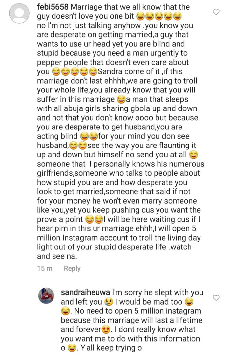
Task: Click the "15 m" comment timestamp
Action: pyautogui.click(x=45, y=268)
